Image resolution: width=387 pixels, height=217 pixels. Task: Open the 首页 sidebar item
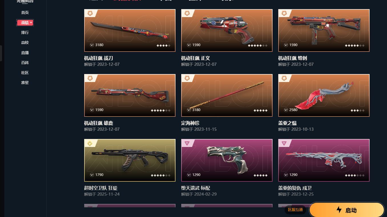25,13
